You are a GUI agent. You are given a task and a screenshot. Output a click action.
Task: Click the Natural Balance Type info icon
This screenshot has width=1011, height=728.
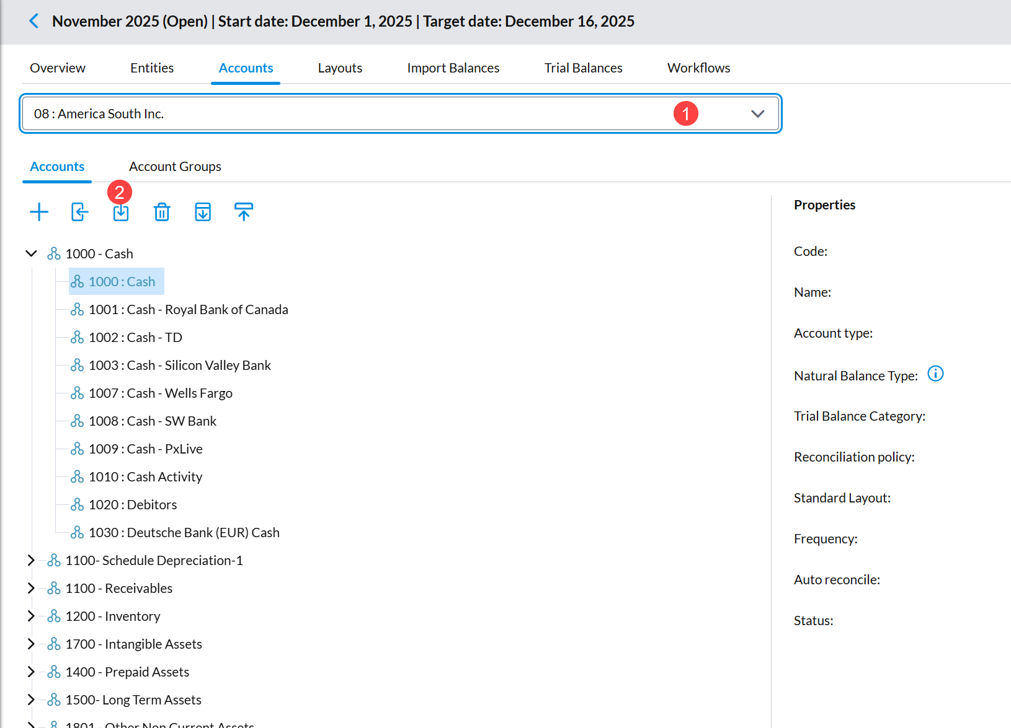click(x=935, y=374)
